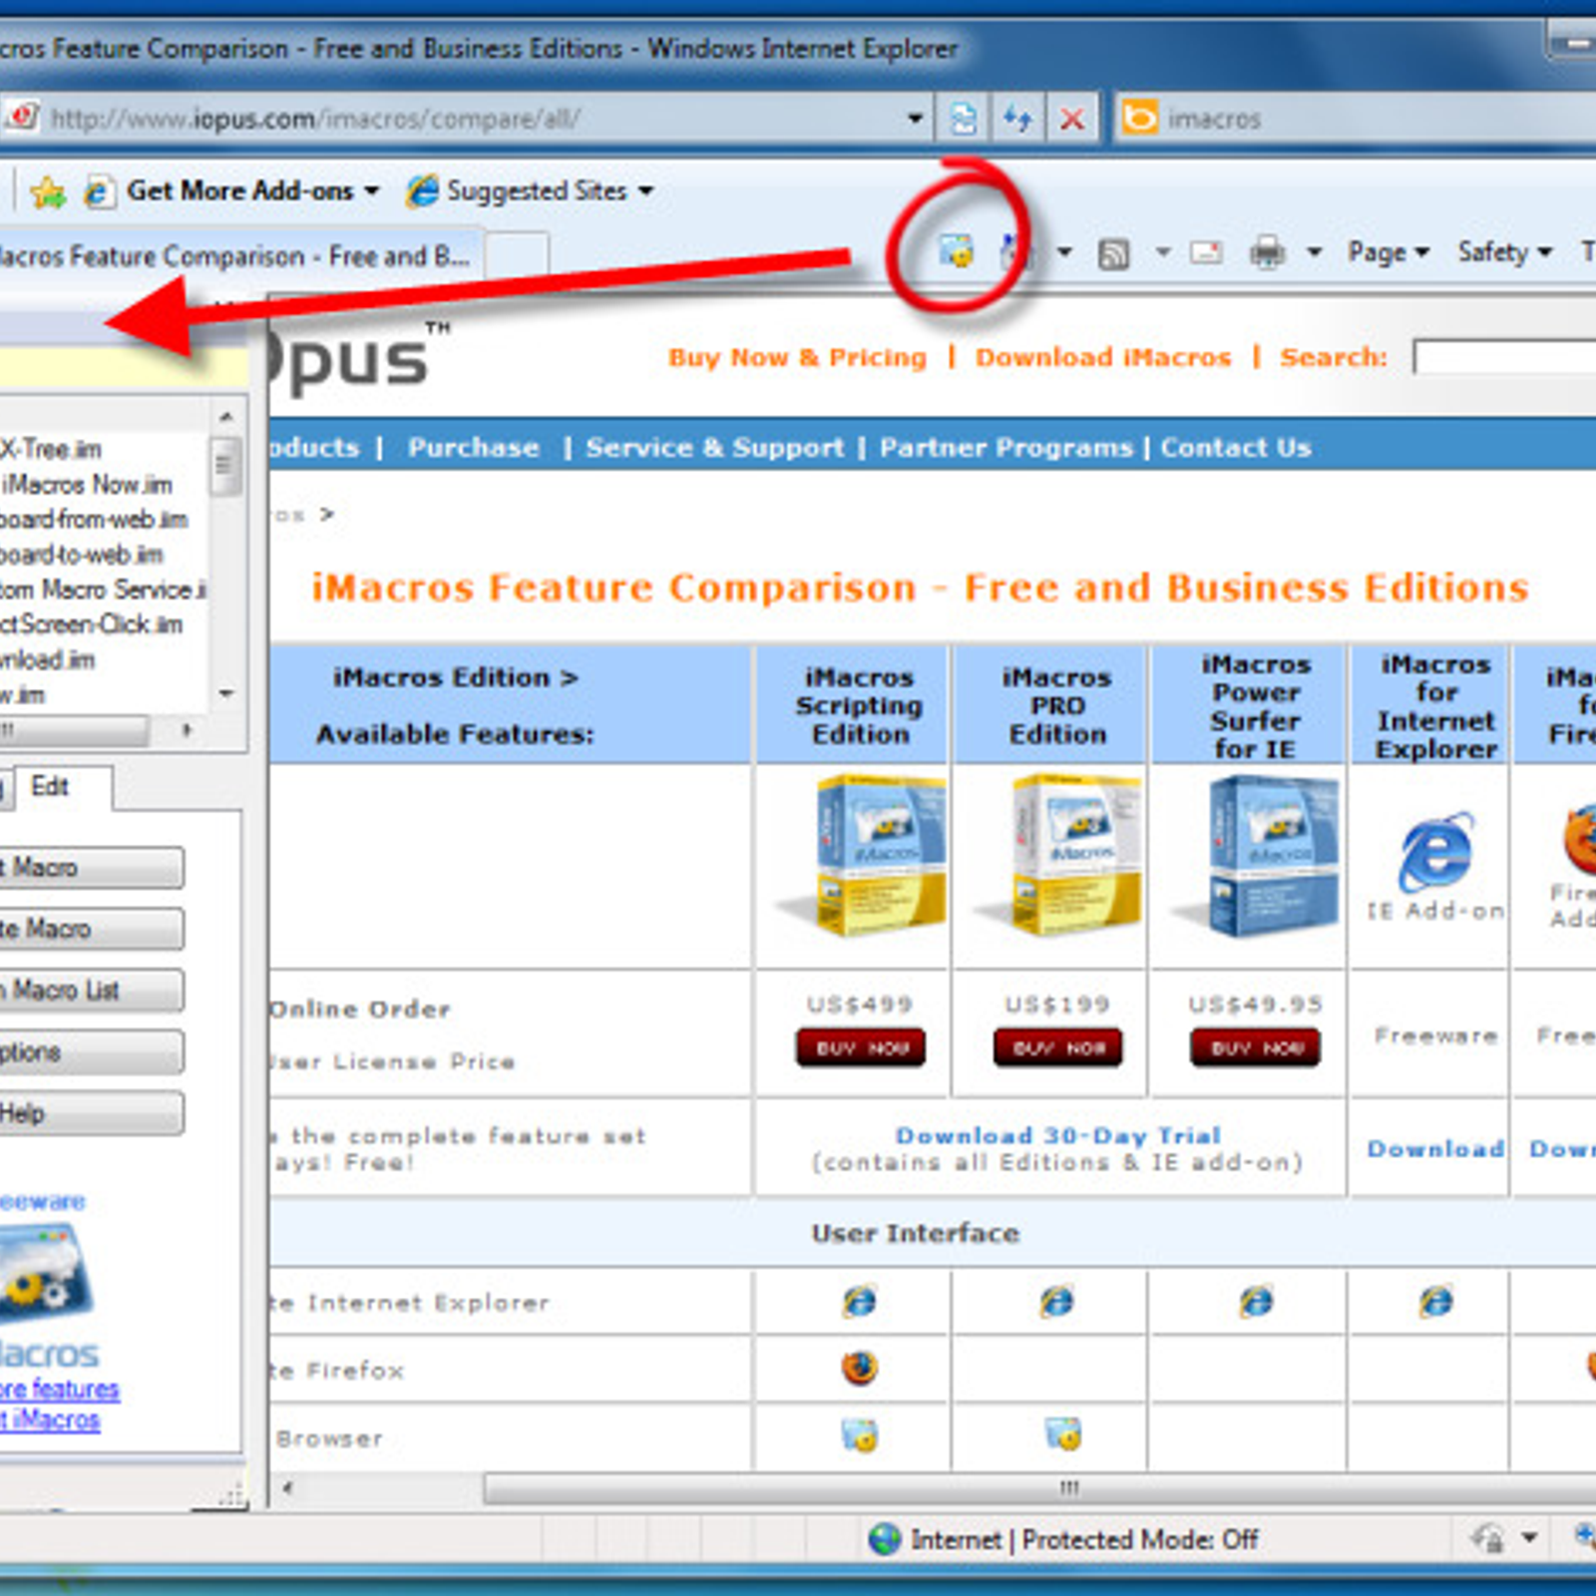The image size is (1596, 1596).
Task: Click the Print toolbar icon
Action: point(1267,252)
